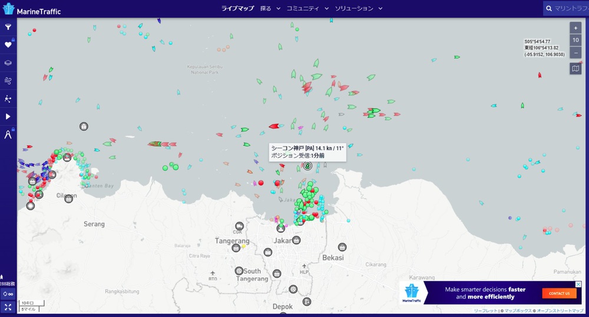Zoom in with the plus button

(x=575, y=28)
